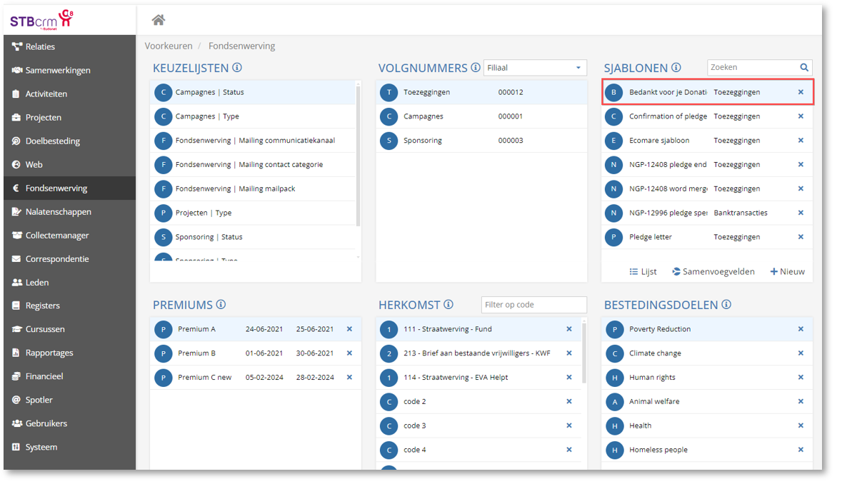
Task: Navigate to Activiteiten menu item
Action: pyautogui.click(x=69, y=94)
